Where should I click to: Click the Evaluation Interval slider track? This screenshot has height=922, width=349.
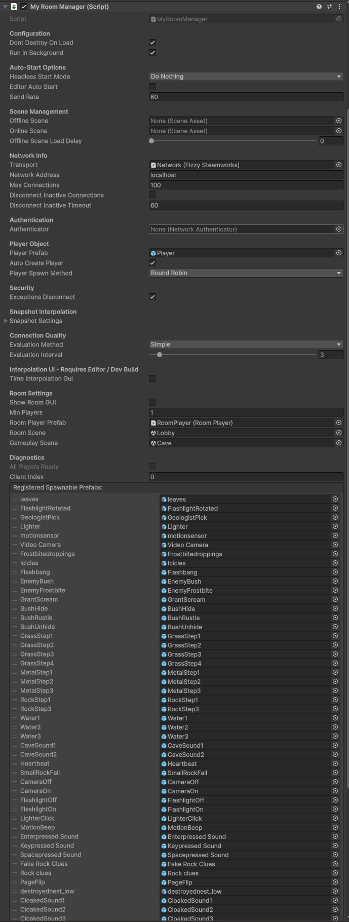click(x=233, y=355)
